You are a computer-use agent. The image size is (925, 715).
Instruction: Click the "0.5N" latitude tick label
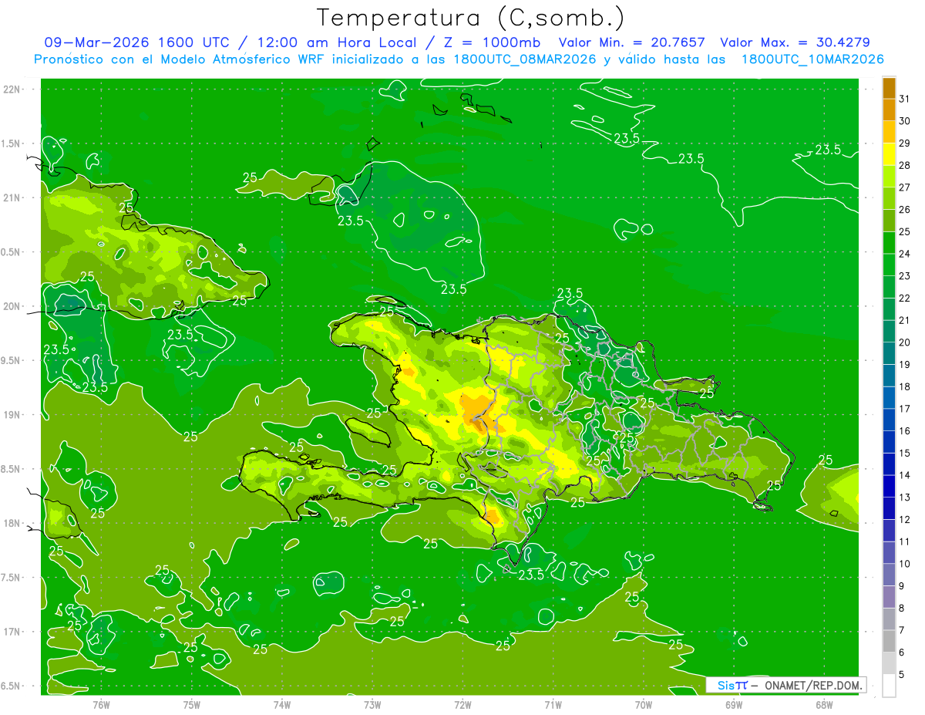11,252
